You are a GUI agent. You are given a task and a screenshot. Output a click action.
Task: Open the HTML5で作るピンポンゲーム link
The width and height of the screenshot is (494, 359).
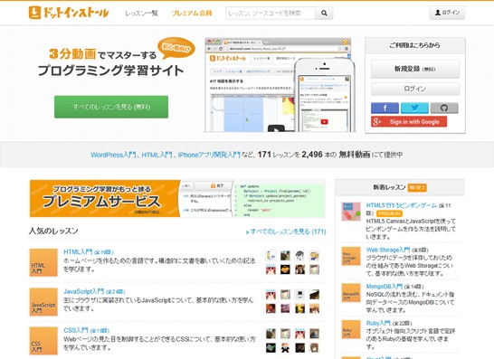tap(402, 205)
